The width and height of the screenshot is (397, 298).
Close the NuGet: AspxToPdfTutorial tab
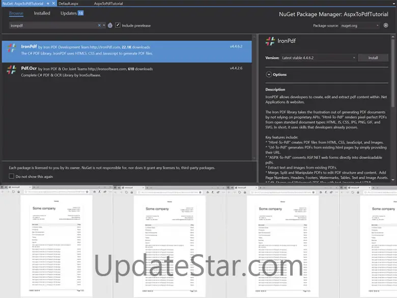pyautogui.click(x=53, y=4)
